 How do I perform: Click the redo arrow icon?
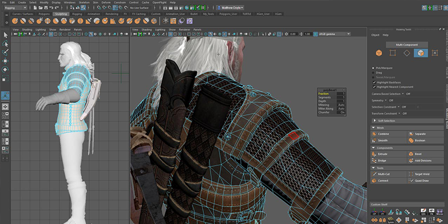57,8
